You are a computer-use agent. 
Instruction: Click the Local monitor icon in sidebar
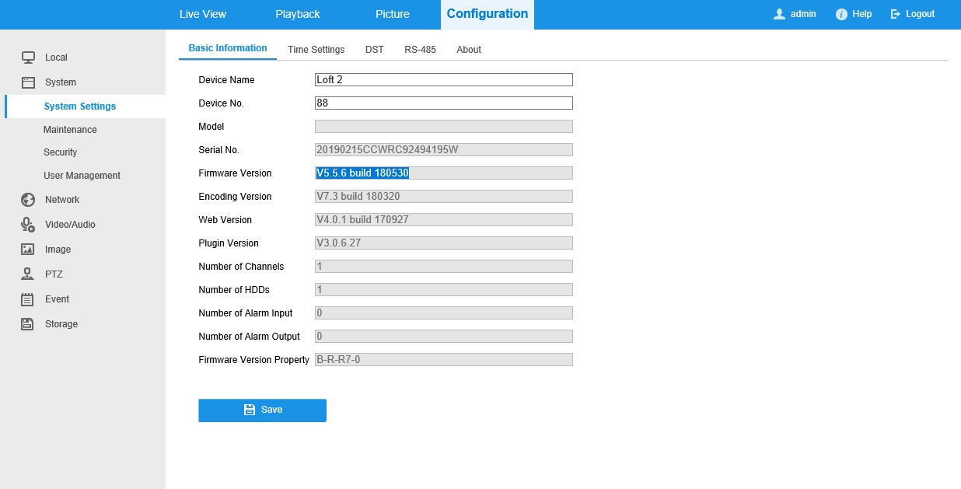tap(28, 58)
